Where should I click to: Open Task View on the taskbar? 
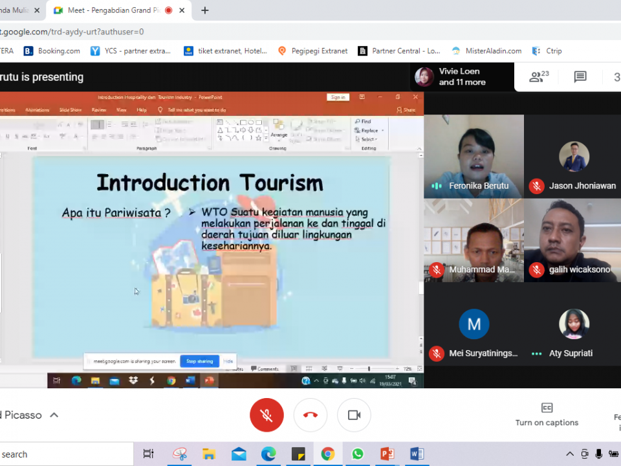[148, 454]
